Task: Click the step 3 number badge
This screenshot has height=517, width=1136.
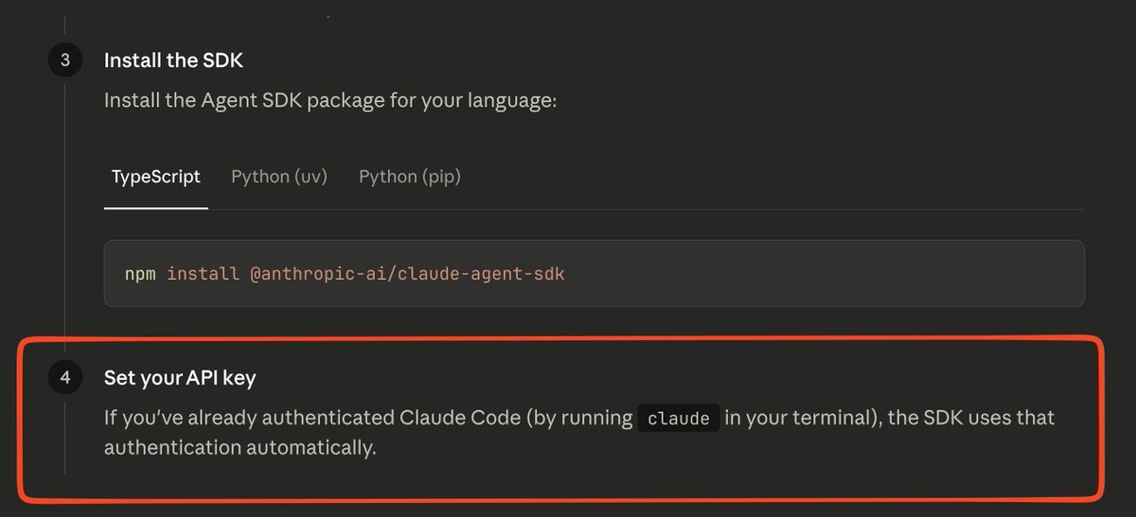Action: click(x=64, y=60)
